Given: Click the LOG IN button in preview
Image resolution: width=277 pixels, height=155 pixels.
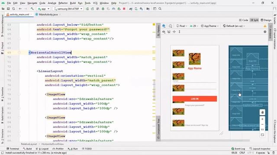Looking at the screenshot, I should [x=195, y=99].
